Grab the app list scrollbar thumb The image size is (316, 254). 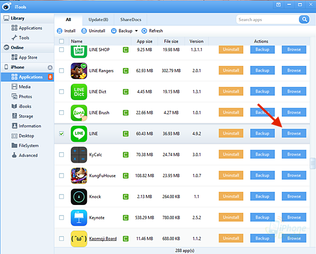click(312, 163)
